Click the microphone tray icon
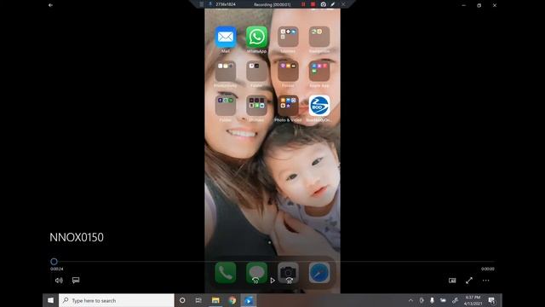Screen dimensions: 545x307 pyautogui.click(x=432, y=300)
